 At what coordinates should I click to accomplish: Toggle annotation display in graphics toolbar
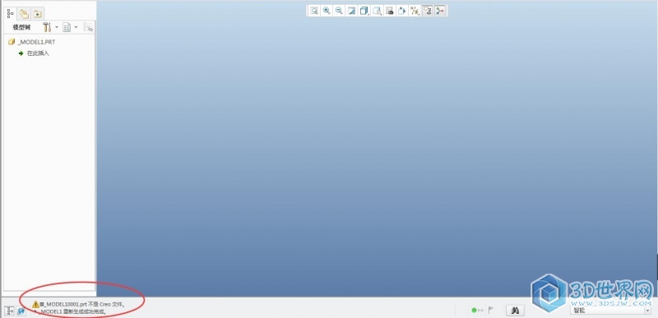pyautogui.click(x=427, y=11)
